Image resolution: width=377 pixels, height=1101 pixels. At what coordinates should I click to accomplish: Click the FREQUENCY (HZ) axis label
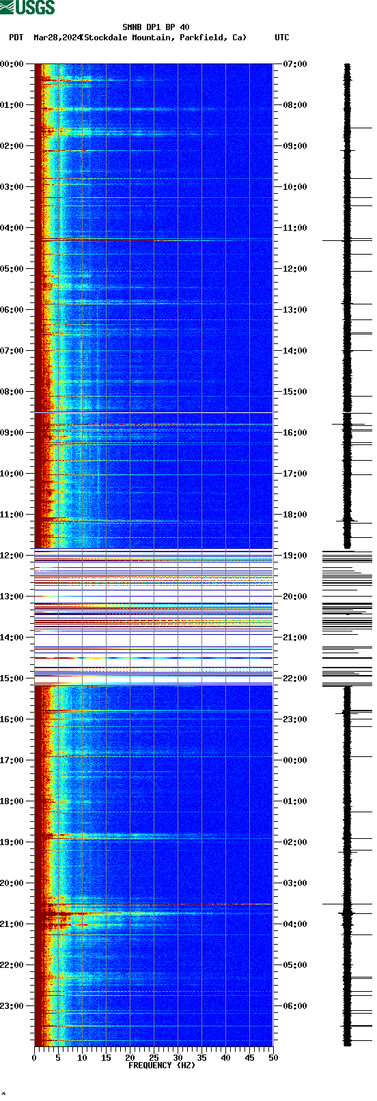click(x=162, y=1065)
